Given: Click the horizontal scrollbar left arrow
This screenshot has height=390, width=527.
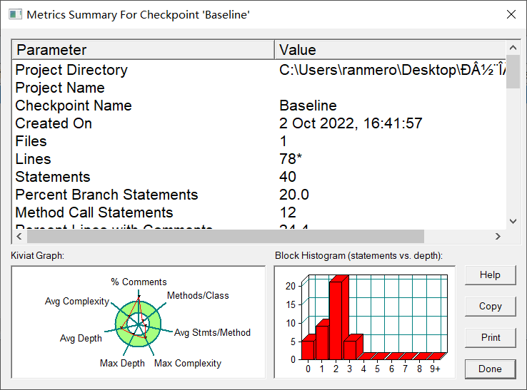Looking at the screenshot, I should pos(19,236).
